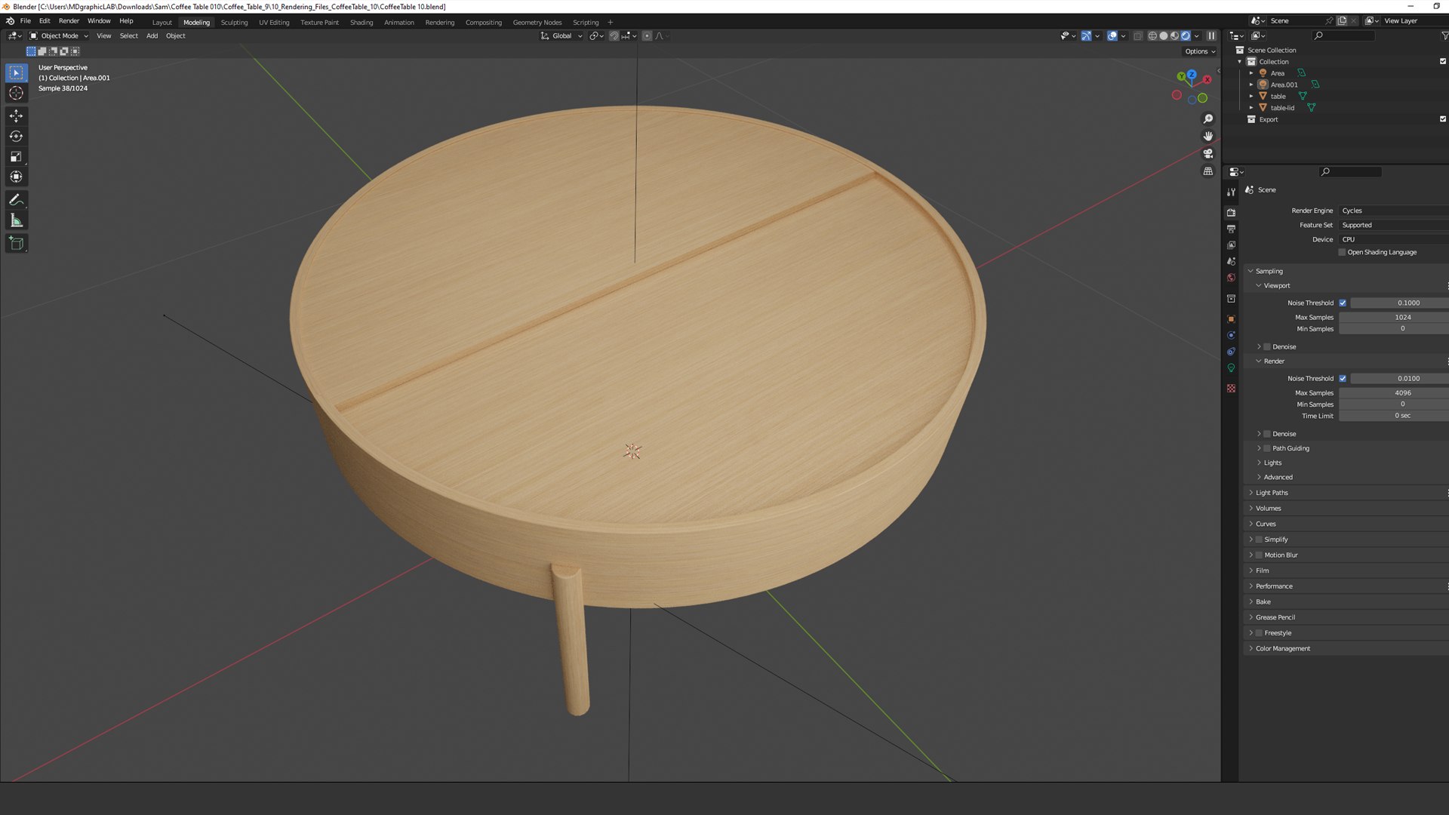Select the Area.001 light in the outliner
This screenshot has height=815, width=1449.
[1284, 85]
